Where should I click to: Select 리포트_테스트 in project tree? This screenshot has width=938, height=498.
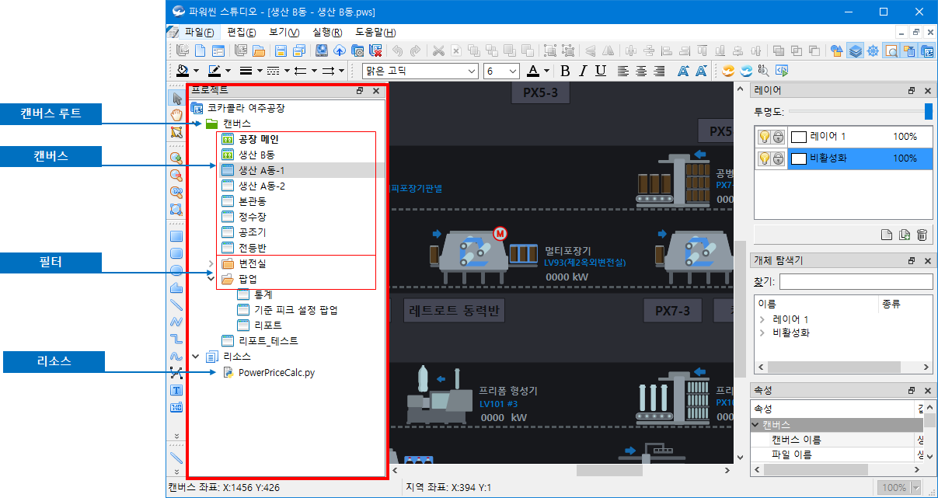[268, 341]
